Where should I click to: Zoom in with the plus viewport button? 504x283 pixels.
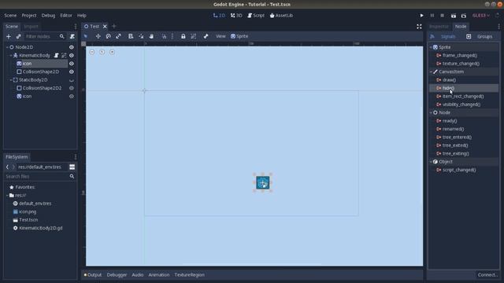click(x=112, y=52)
